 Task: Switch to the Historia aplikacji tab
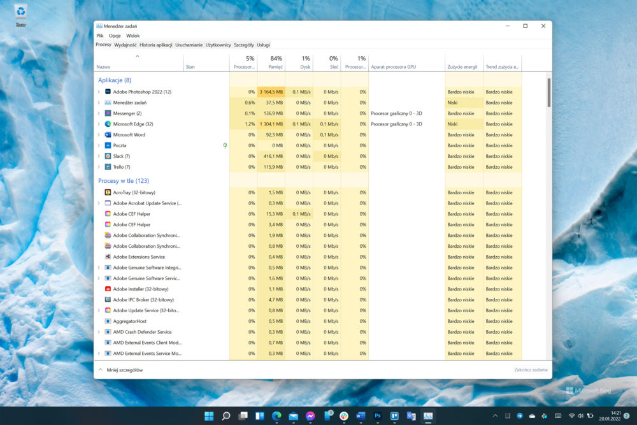coord(156,45)
